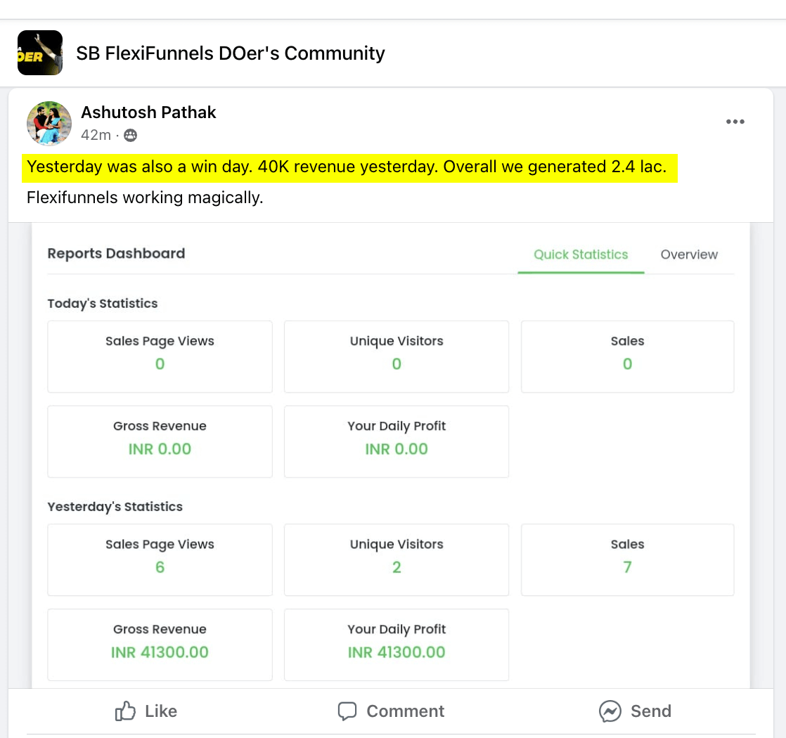This screenshot has height=738, width=786.
Task: Share the post via the Messenger send icon
Action: [x=610, y=711]
